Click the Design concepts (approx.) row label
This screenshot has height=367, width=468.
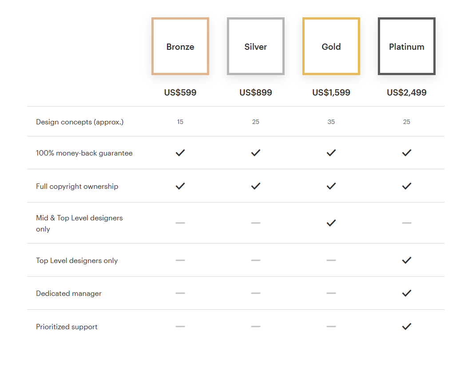pyautogui.click(x=80, y=122)
